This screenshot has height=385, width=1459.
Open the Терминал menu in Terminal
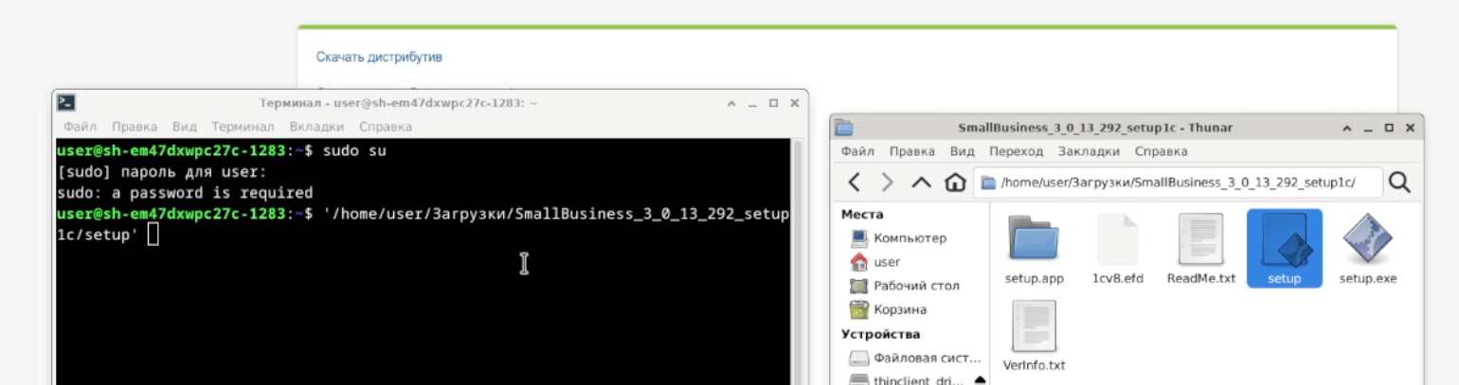[x=243, y=126]
